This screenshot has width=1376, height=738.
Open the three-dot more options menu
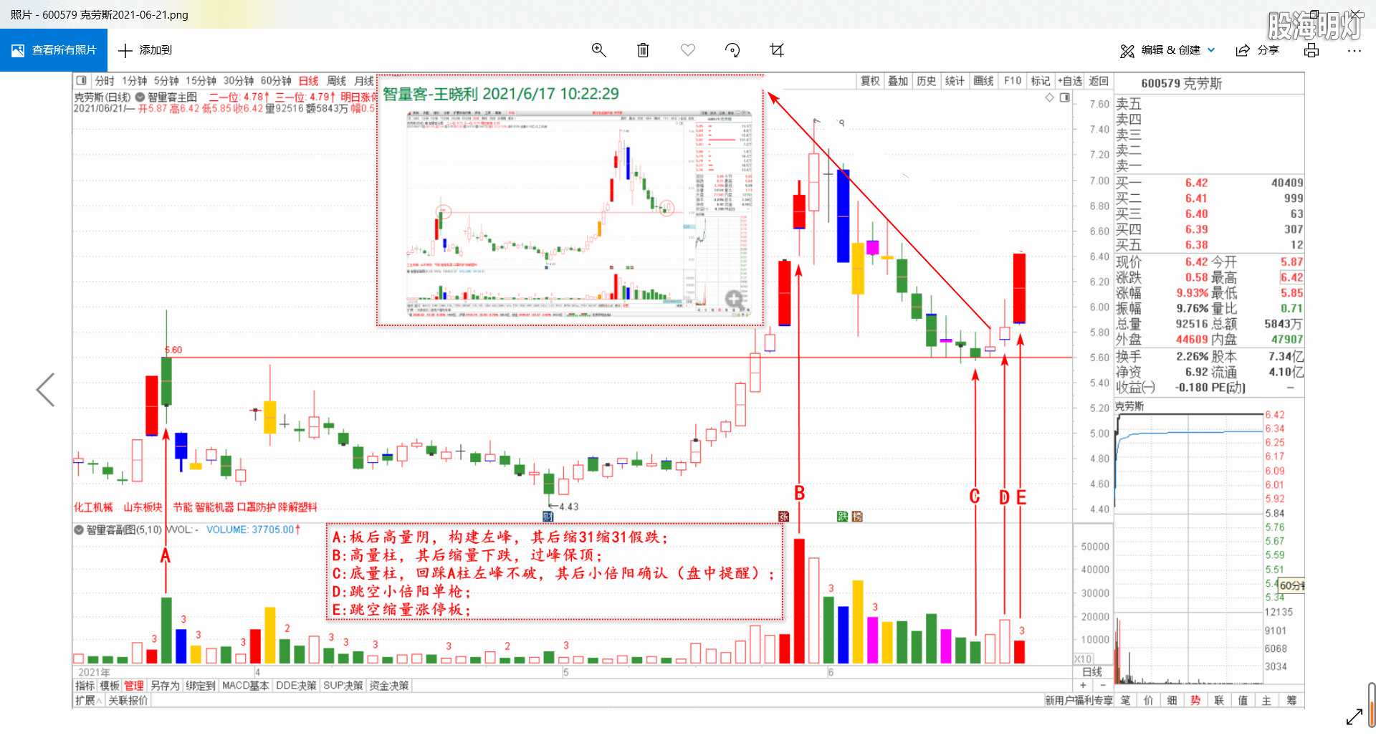click(x=1354, y=50)
